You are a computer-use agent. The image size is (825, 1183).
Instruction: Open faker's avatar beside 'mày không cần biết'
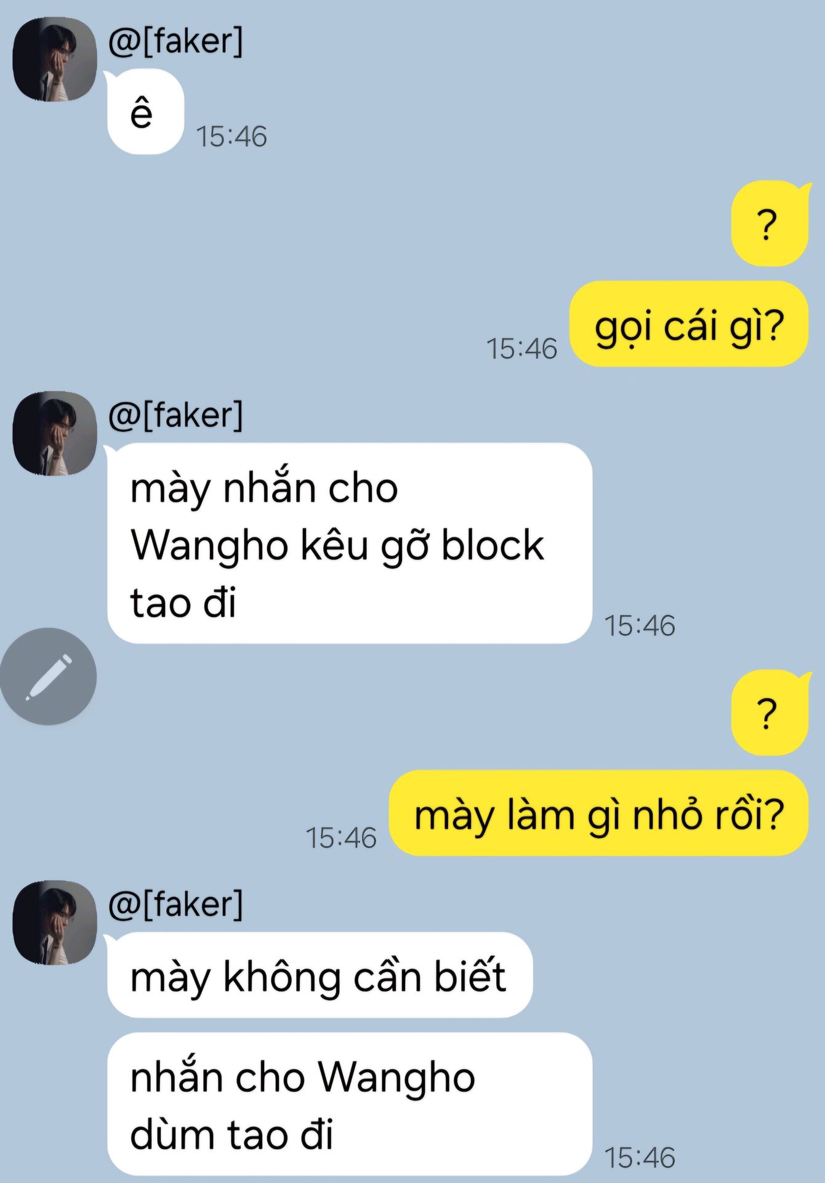click(x=55, y=922)
